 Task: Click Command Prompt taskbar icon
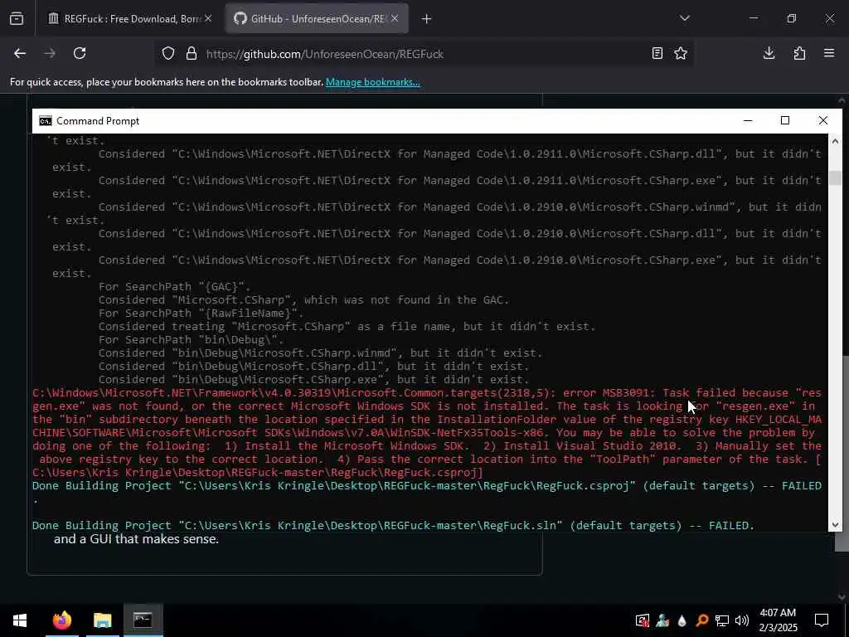coord(143,620)
